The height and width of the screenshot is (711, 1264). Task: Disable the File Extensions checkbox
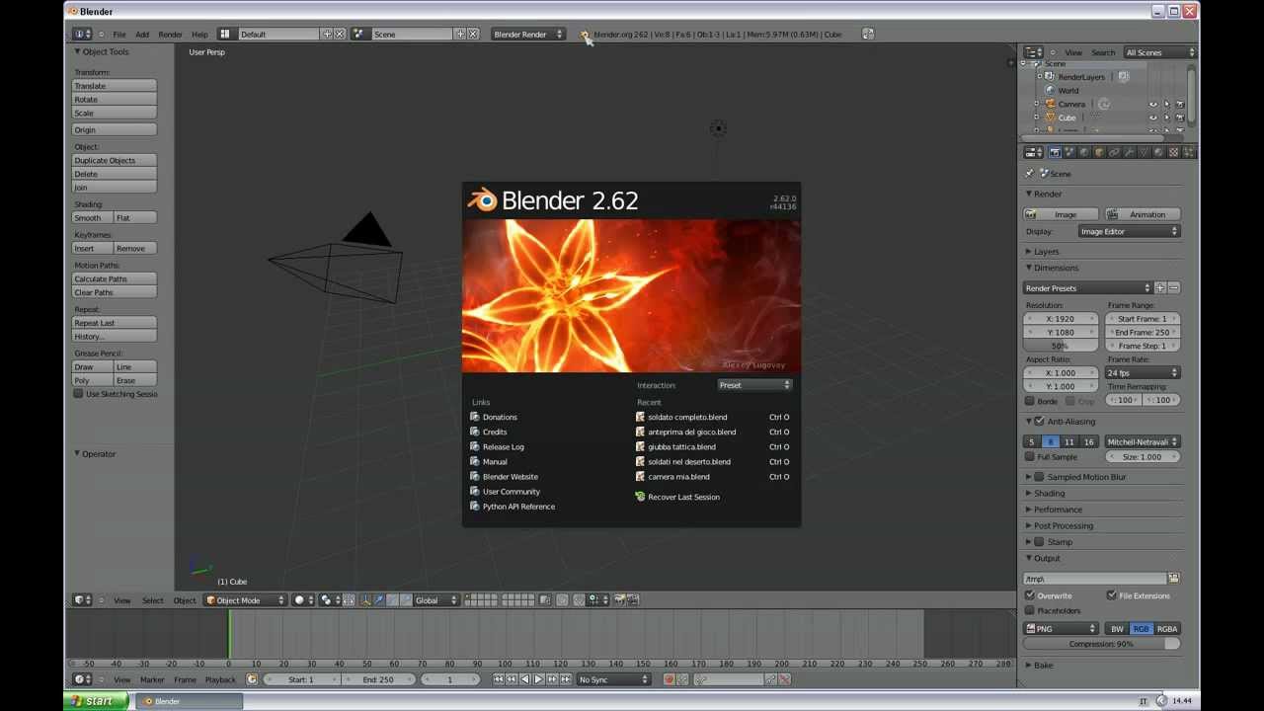point(1112,595)
